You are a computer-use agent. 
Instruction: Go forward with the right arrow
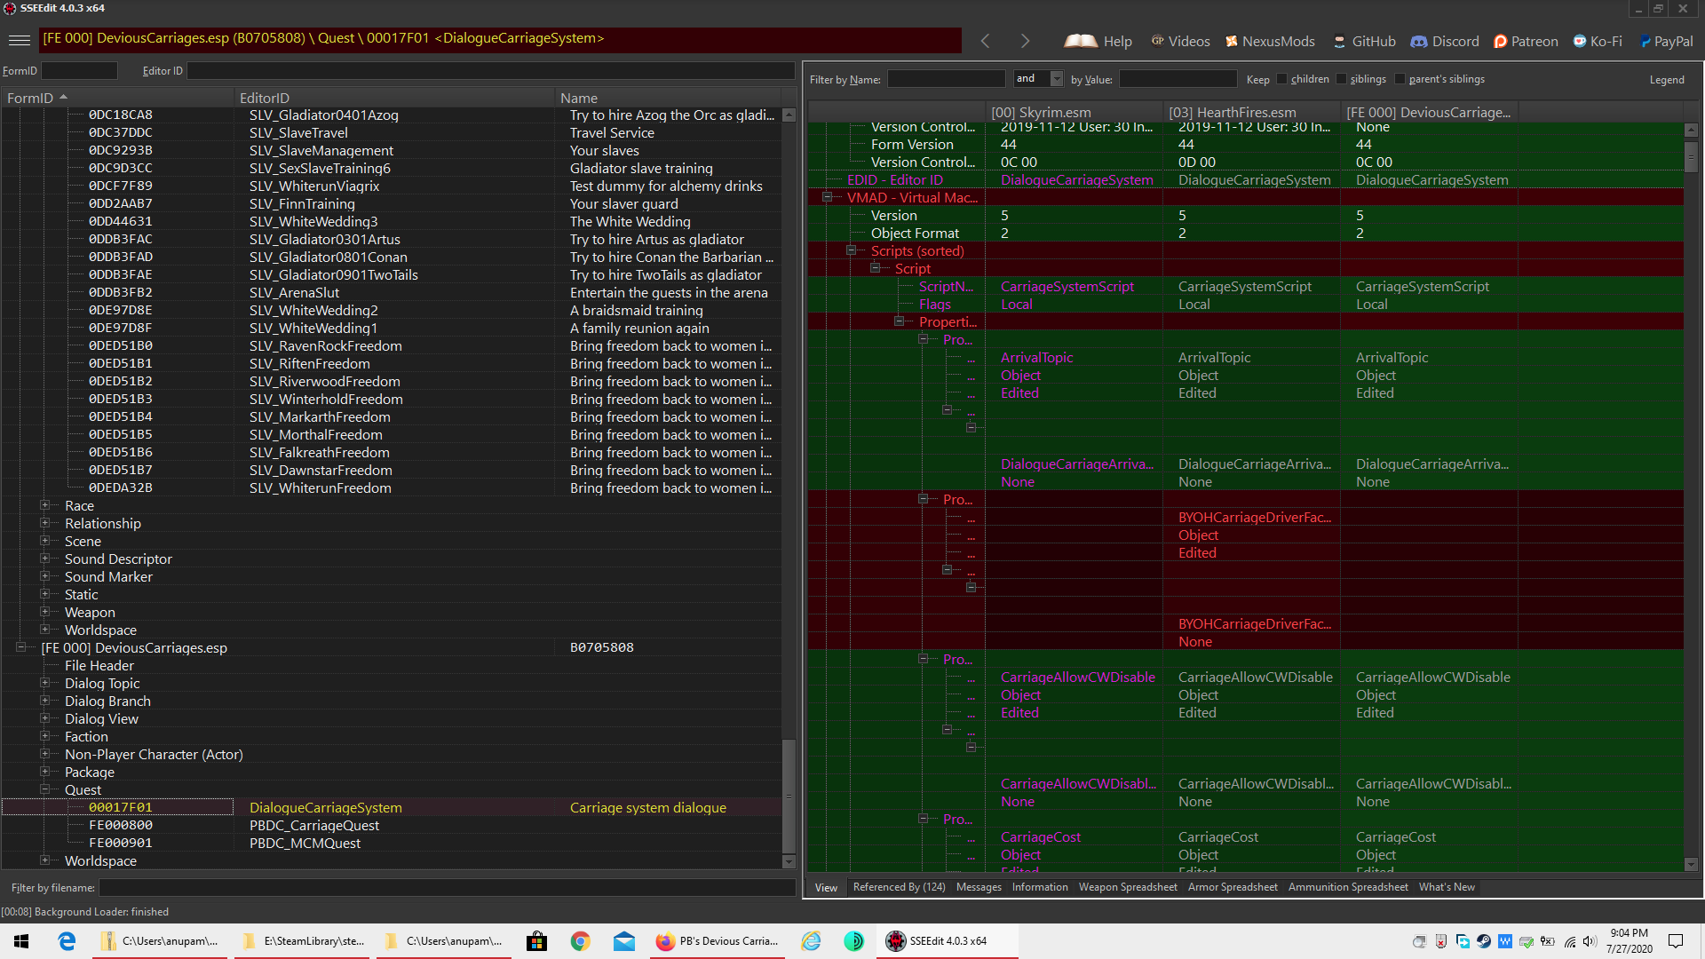click(1025, 41)
